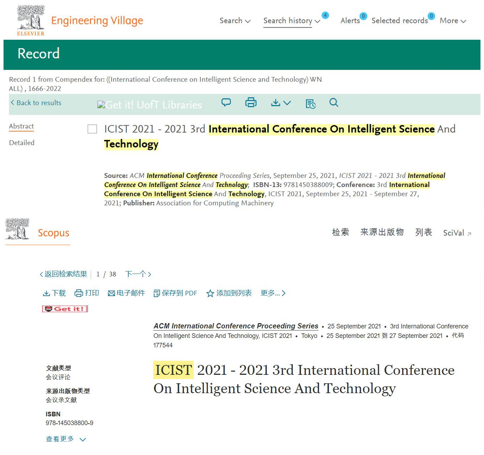Click the ISBN value 978-145038800-9
The image size is (484, 455).
pyautogui.click(x=70, y=423)
